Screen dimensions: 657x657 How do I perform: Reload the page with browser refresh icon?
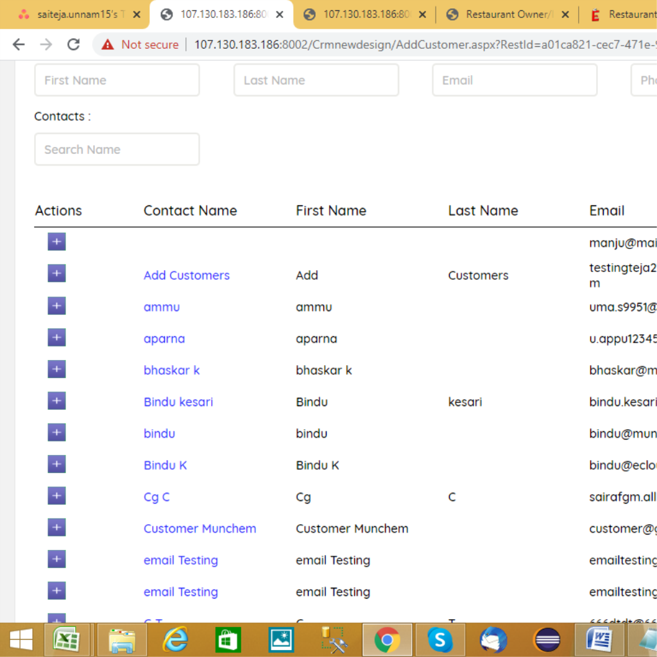[x=73, y=44]
